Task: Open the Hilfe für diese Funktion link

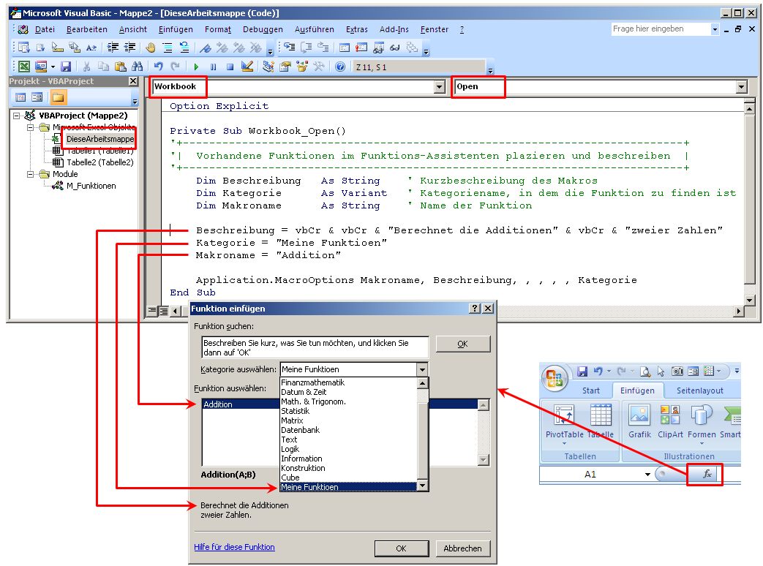Action: 234,547
